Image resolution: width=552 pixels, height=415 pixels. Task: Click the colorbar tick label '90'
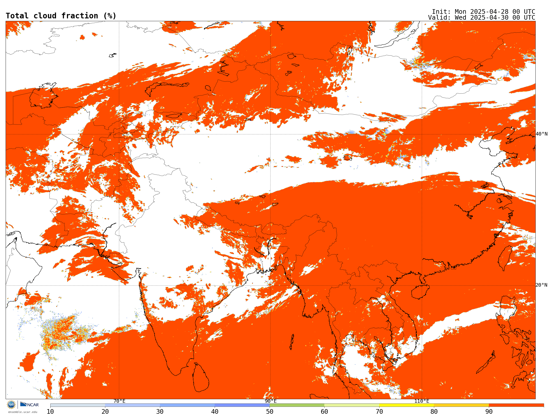(489, 412)
